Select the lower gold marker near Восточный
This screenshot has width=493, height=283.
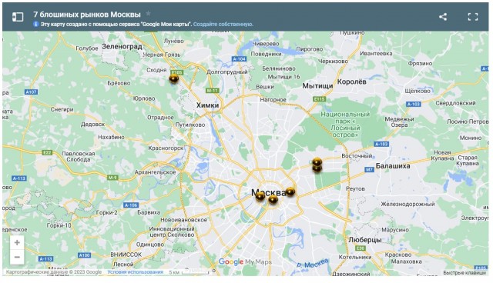[x=317, y=168]
